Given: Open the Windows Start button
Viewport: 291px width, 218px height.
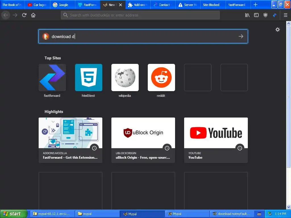Looking at the screenshot, I should click(x=13, y=214).
